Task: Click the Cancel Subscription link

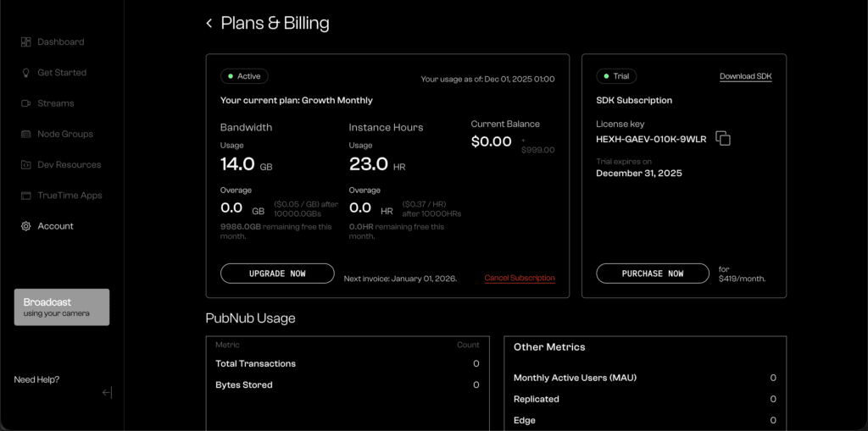Action: [520, 278]
